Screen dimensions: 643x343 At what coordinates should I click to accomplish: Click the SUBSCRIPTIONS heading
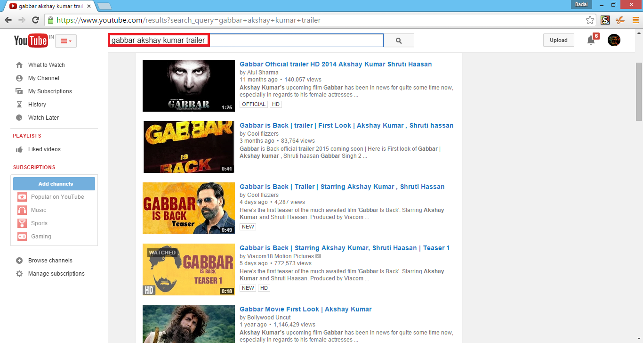(x=34, y=167)
